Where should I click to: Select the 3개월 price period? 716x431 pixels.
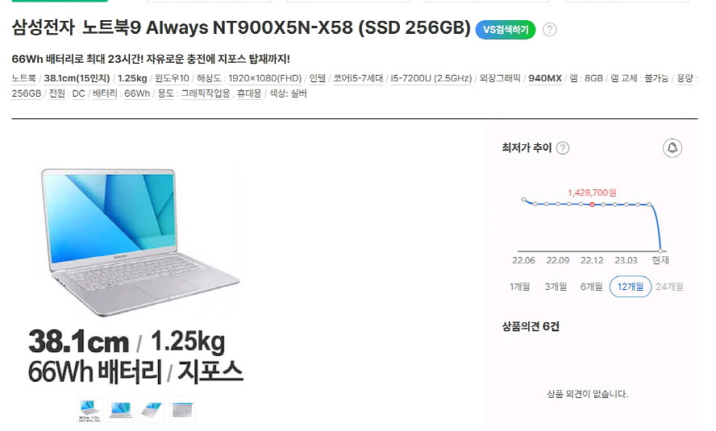pos(556,287)
